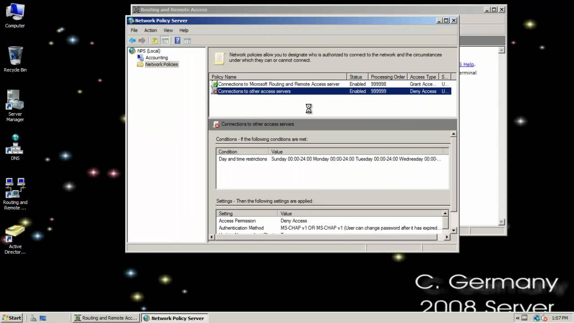Click the details pane scroll-up arrow
This screenshot has height=323, width=574.
click(x=453, y=134)
